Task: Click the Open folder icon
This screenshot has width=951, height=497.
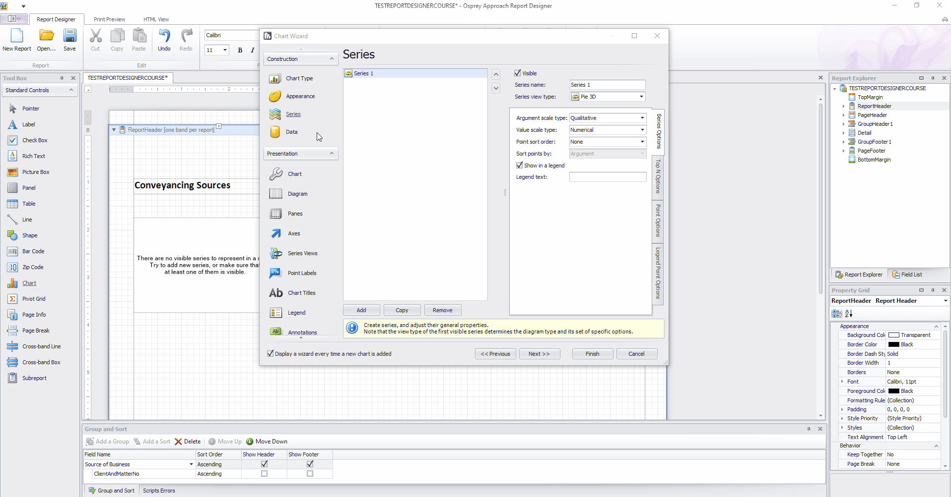Action: 47,36
